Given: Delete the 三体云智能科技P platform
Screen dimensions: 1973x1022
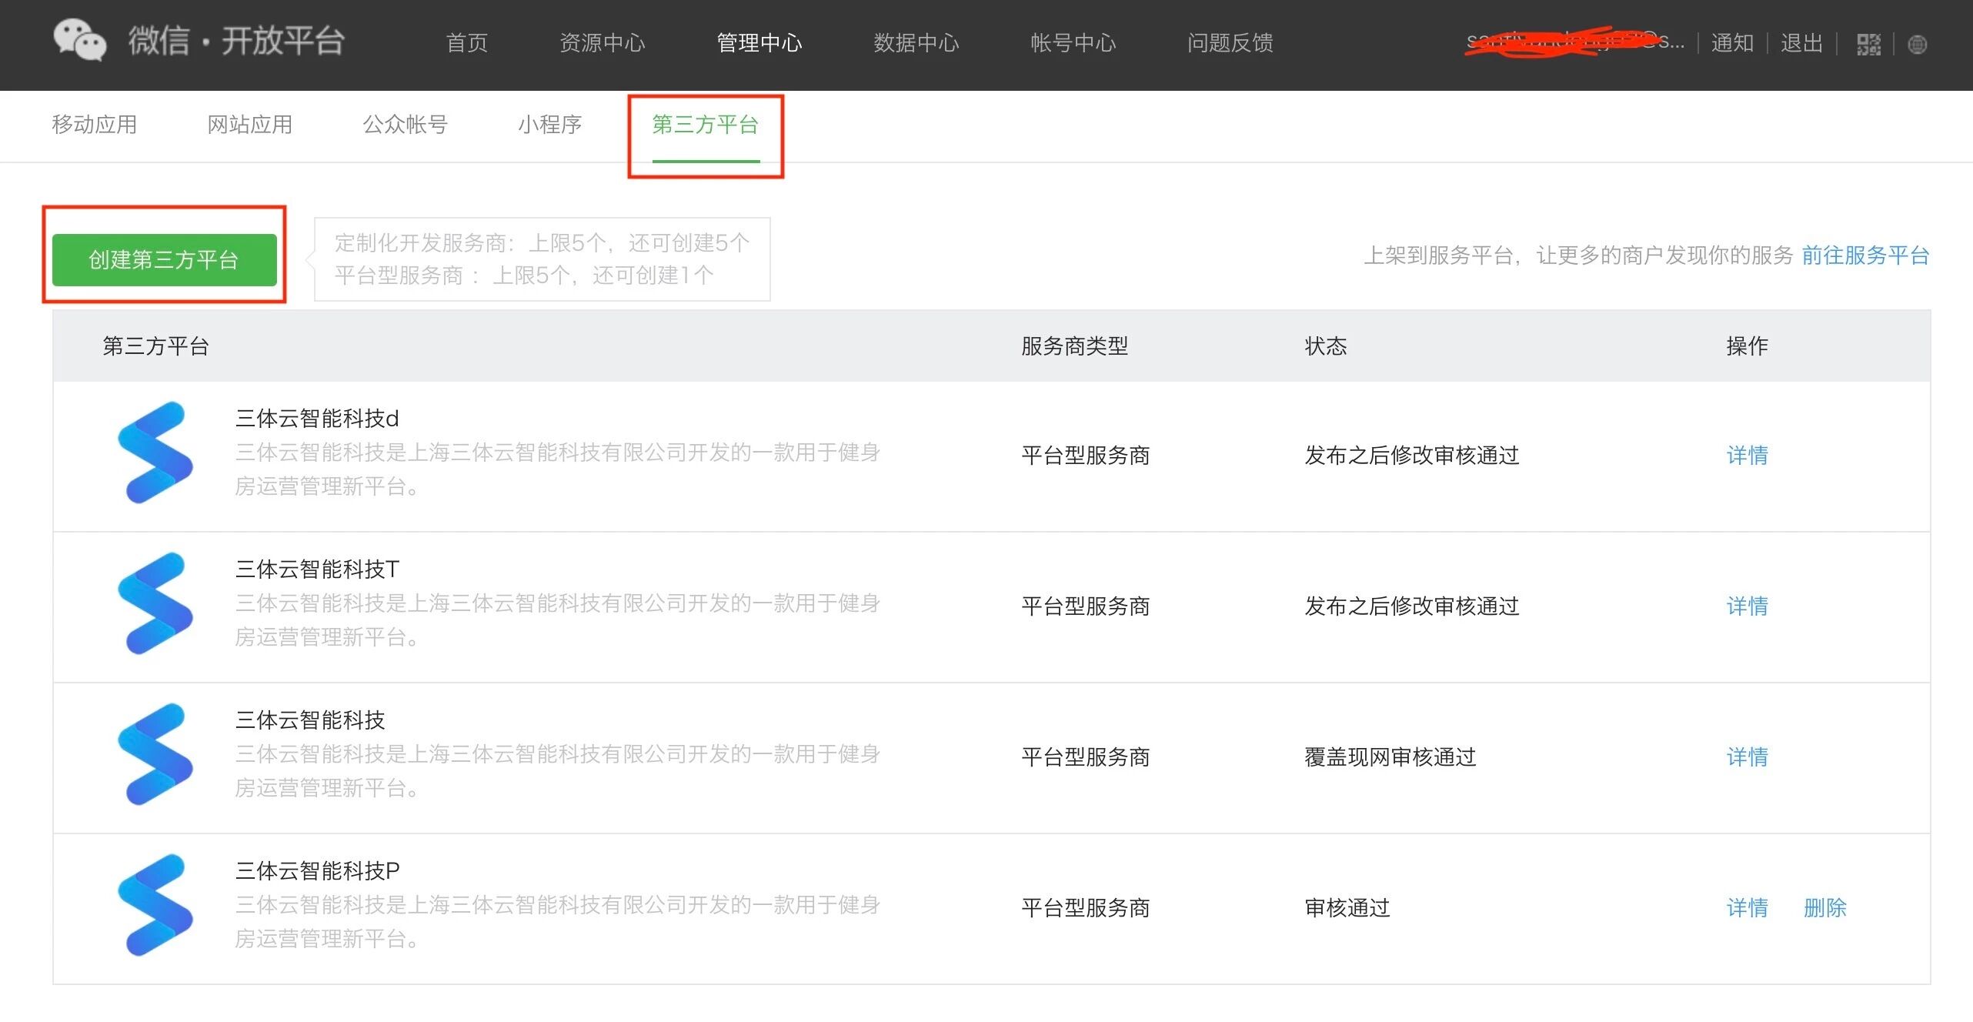Looking at the screenshot, I should click(1824, 908).
